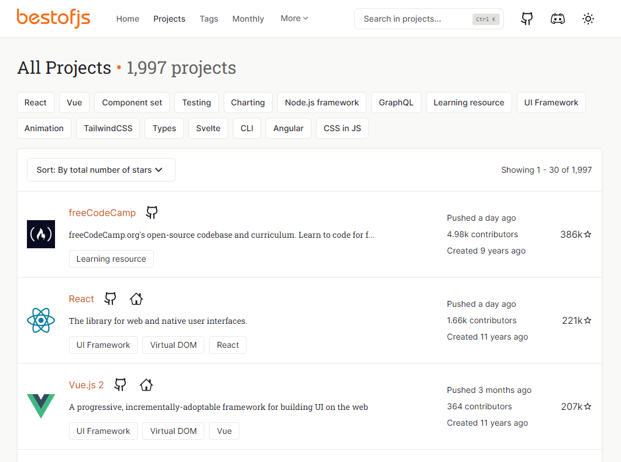Viewport: 621px width, 462px height.
Task: Open freeCodeCamp GitHub repository icon
Action: click(152, 213)
